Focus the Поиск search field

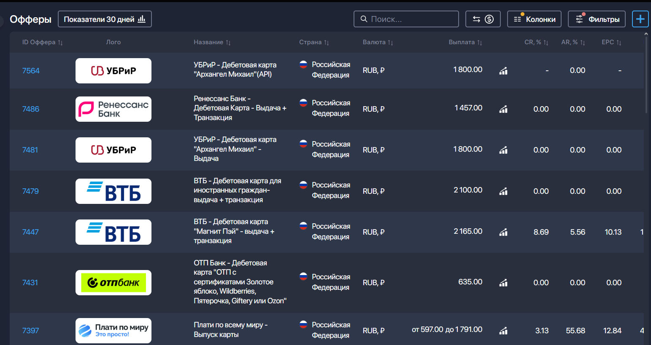[406, 19]
